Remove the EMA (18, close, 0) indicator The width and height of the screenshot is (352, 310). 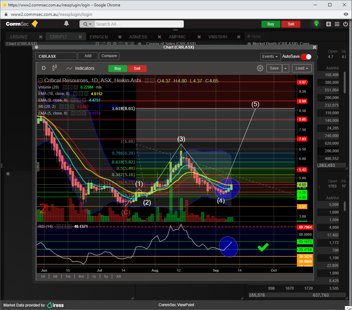coord(86,94)
